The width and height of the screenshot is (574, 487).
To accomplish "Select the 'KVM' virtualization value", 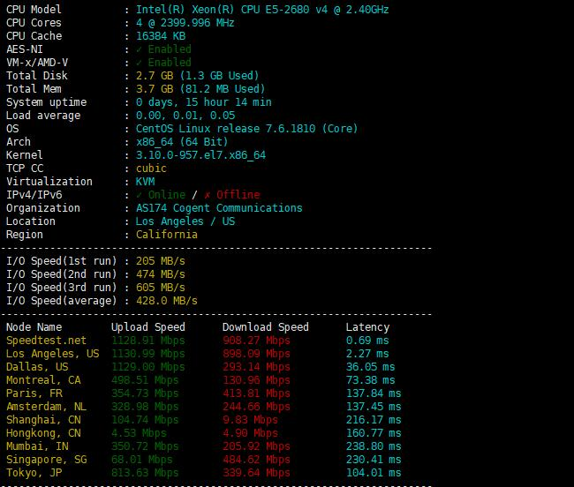I will coord(146,182).
